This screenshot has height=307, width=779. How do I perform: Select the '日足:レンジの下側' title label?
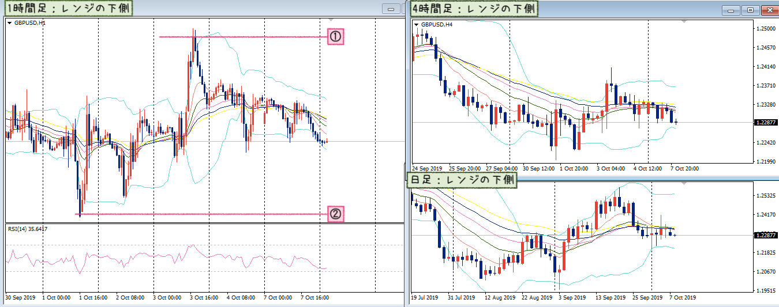pos(463,180)
